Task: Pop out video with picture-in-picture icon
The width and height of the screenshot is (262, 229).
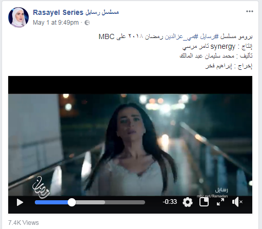Action: click(x=204, y=202)
